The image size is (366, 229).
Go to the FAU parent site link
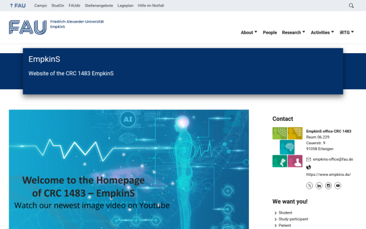click(18, 5)
